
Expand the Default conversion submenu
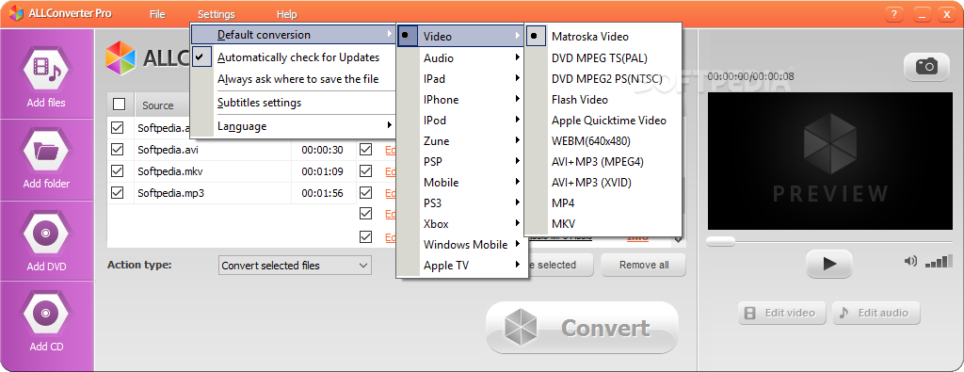point(293,35)
